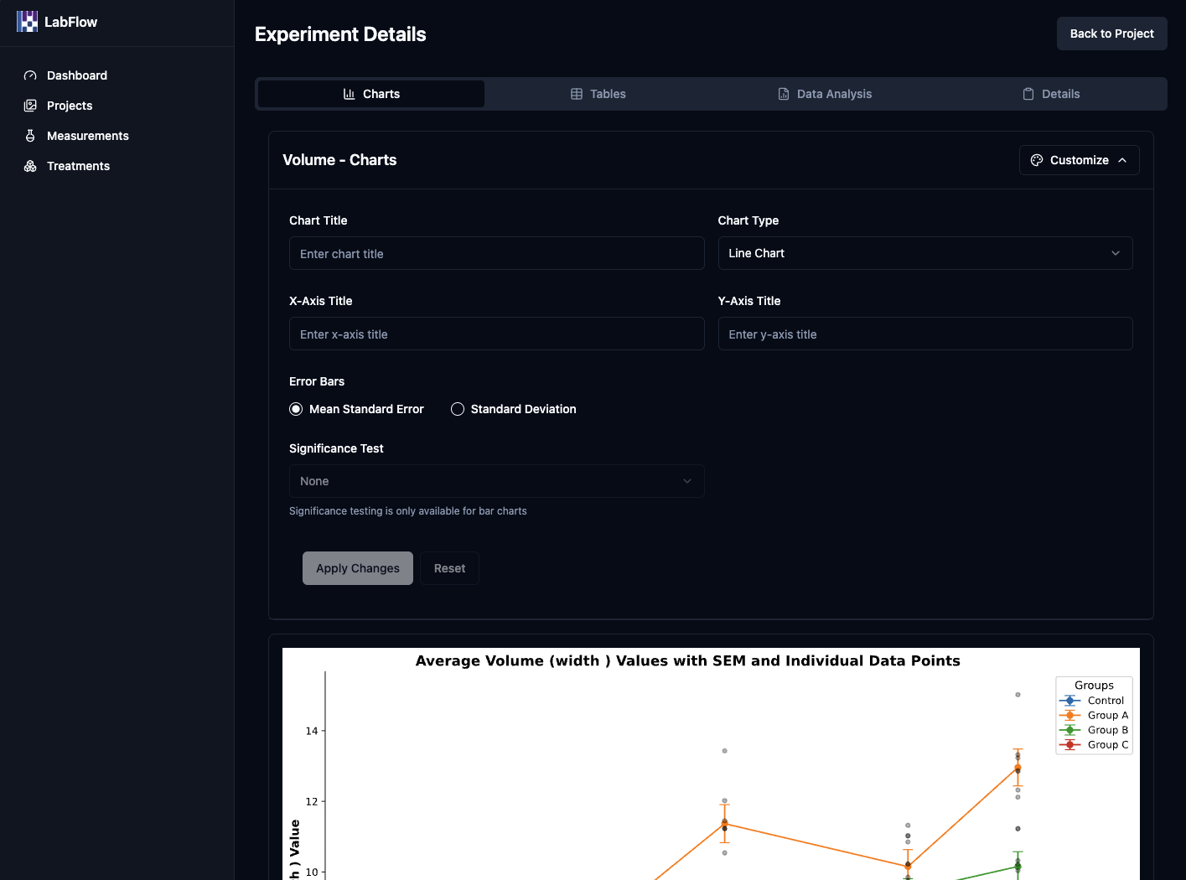
Task: Click the Measurements flask icon
Action: click(x=30, y=136)
